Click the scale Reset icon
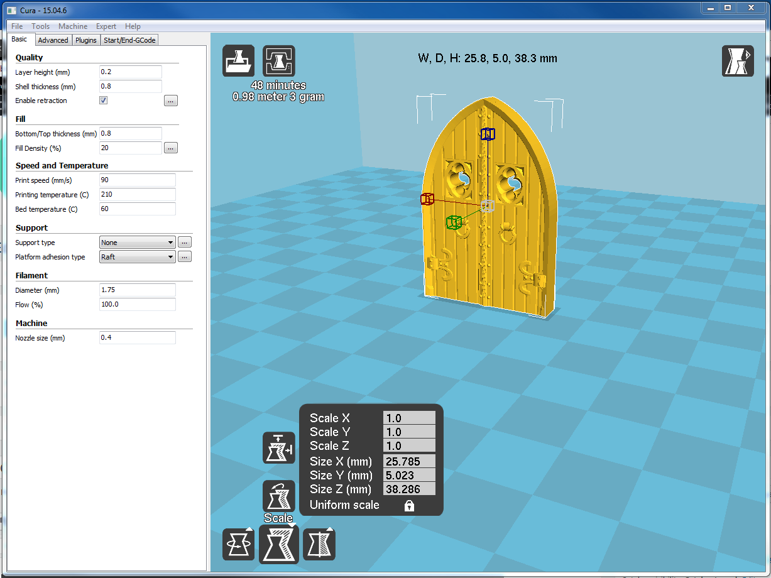Viewport: 771px width, 578px height. click(x=278, y=496)
